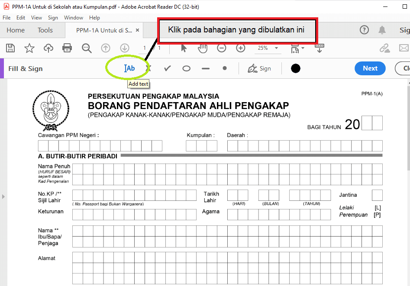
Task: Click the first Nama Penuh box
Action: pyautogui.click(x=77, y=169)
